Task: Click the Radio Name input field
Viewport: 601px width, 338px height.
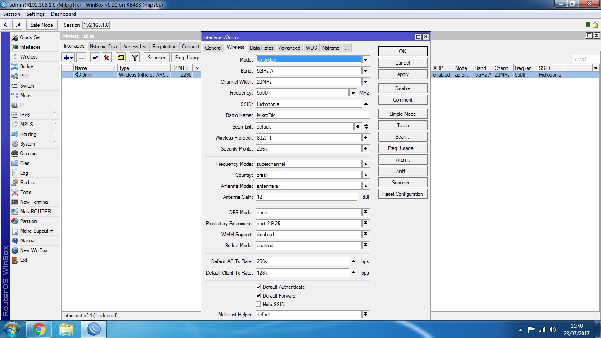Action: [x=312, y=115]
